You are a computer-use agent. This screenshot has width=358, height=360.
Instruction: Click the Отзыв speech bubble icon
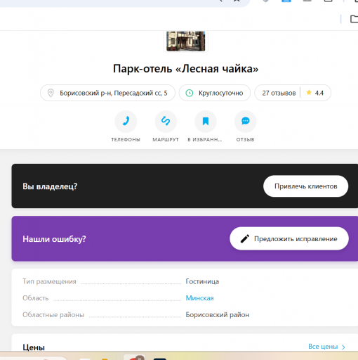[x=245, y=121]
